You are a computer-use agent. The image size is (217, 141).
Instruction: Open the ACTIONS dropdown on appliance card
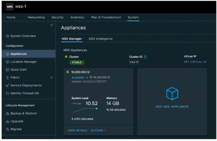coord(98,130)
